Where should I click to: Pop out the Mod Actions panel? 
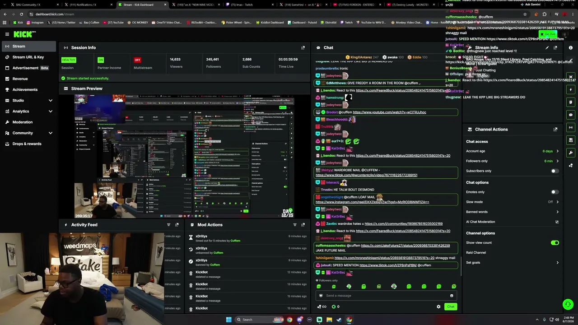(303, 225)
